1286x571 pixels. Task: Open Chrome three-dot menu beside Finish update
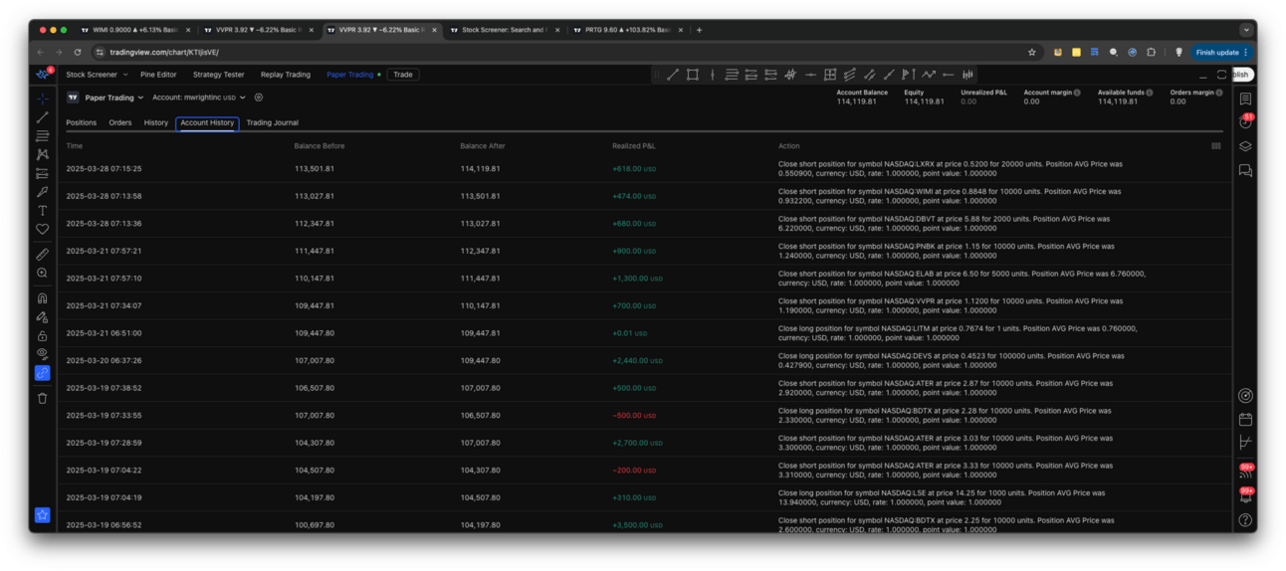tap(1245, 52)
